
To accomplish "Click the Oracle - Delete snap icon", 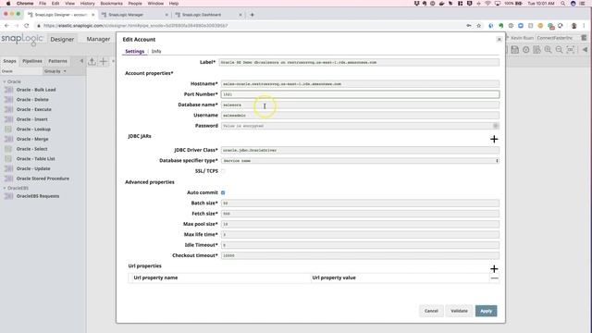I will (x=8, y=100).
